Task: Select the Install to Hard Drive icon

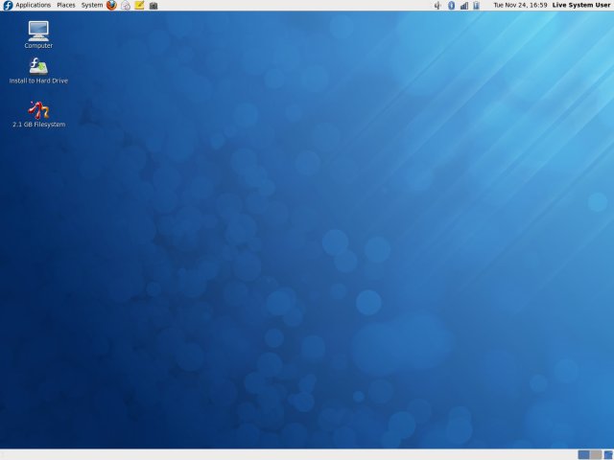Action: coord(38,71)
